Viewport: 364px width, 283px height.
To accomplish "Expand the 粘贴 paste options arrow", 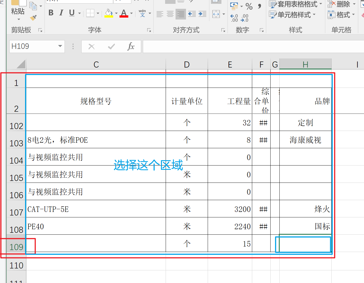I will coord(19,19).
